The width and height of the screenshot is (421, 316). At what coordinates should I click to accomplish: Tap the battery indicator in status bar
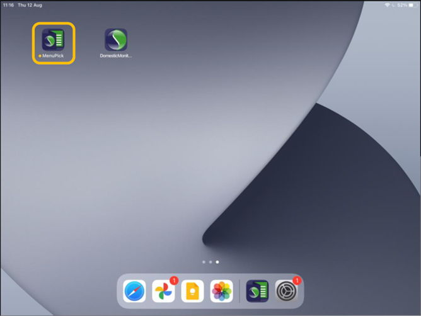click(x=413, y=5)
